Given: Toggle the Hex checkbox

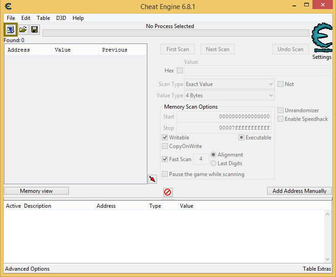Looking at the screenshot, I should tap(180, 70).
